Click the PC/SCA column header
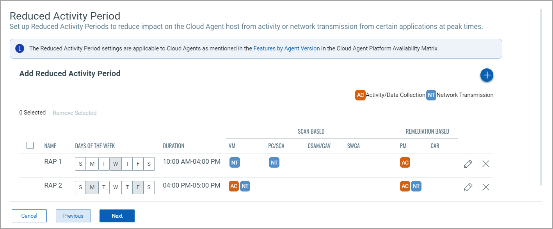This screenshot has width=553, height=229. pyautogui.click(x=276, y=146)
